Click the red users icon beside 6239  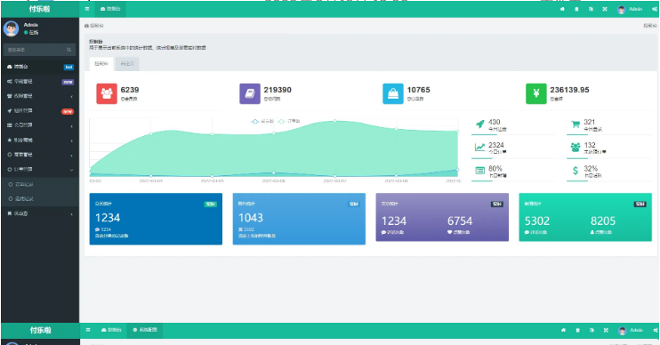pos(107,93)
